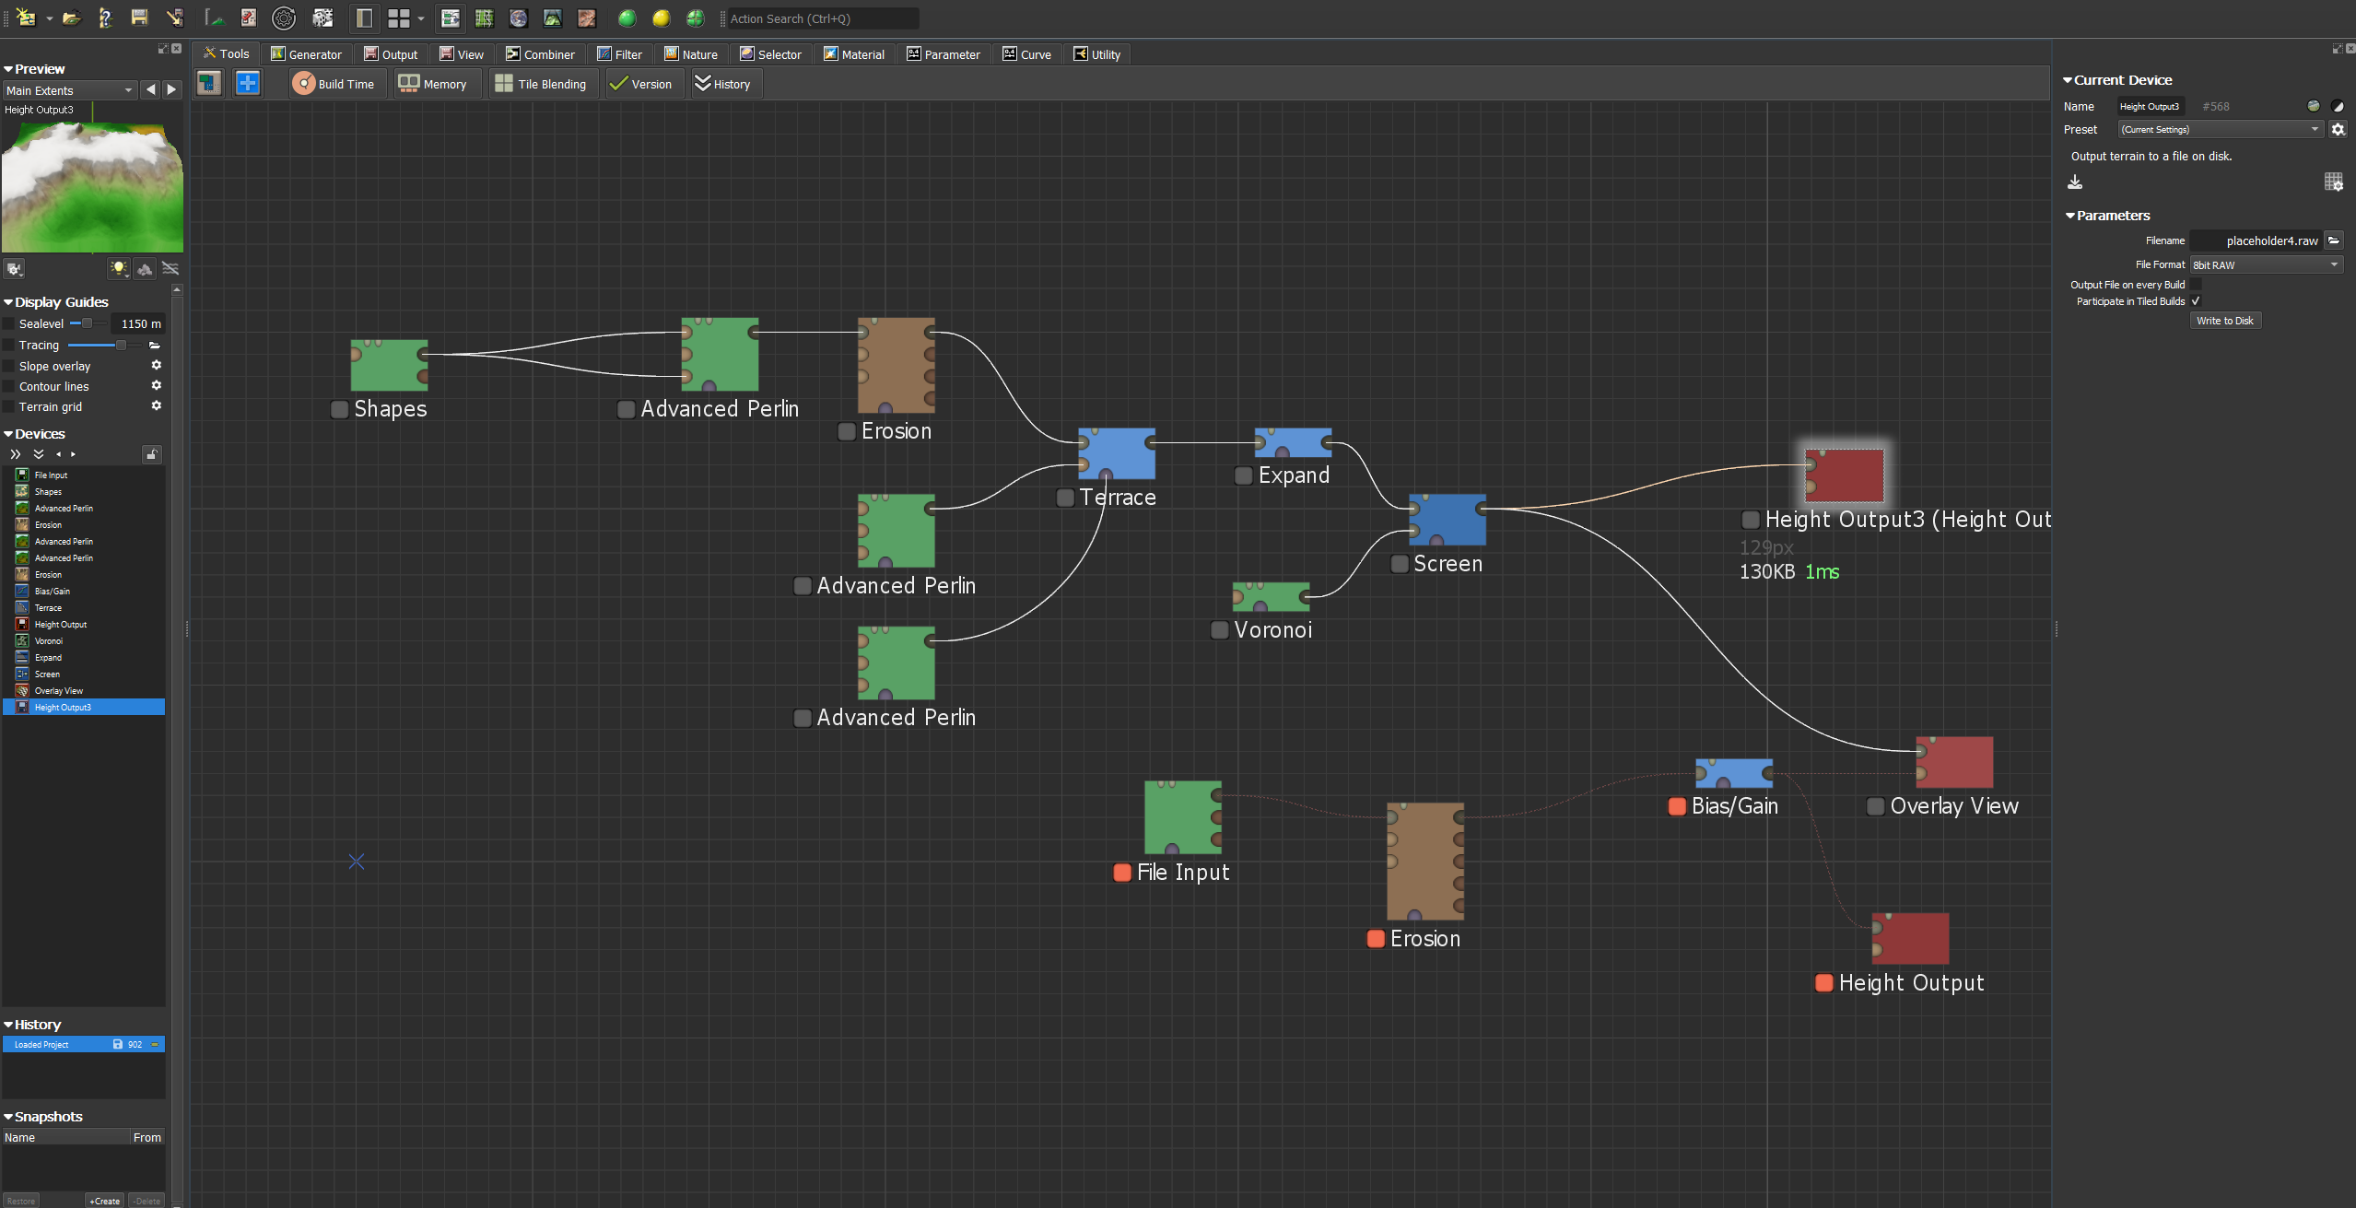
Task: Click the gear project settings icon
Action: 284,18
